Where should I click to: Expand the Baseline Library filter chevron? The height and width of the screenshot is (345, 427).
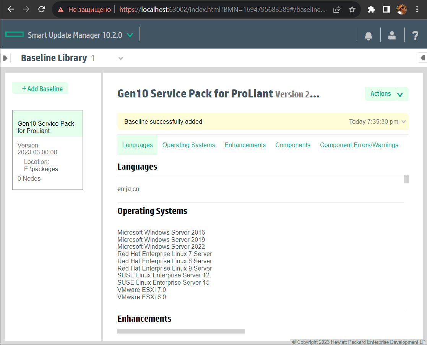(x=121, y=58)
